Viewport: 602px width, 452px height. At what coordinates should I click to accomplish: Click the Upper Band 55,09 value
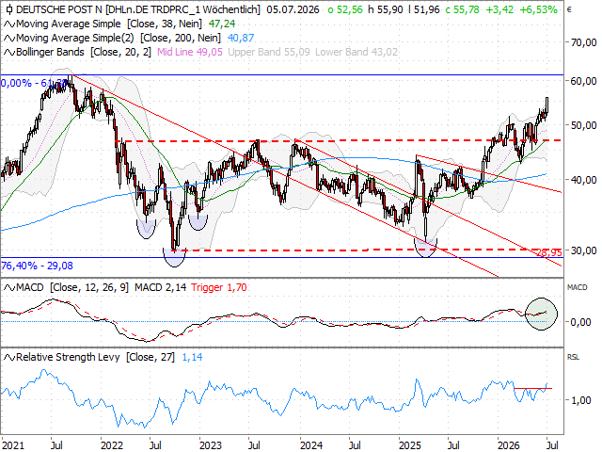pyautogui.click(x=269, y=52)
